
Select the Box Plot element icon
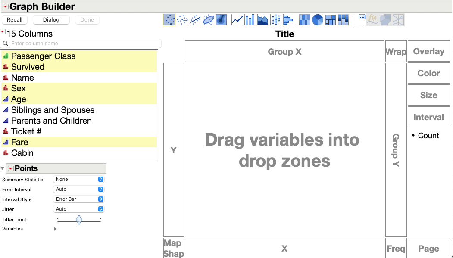pyautogui.click(x=275, y=19)
